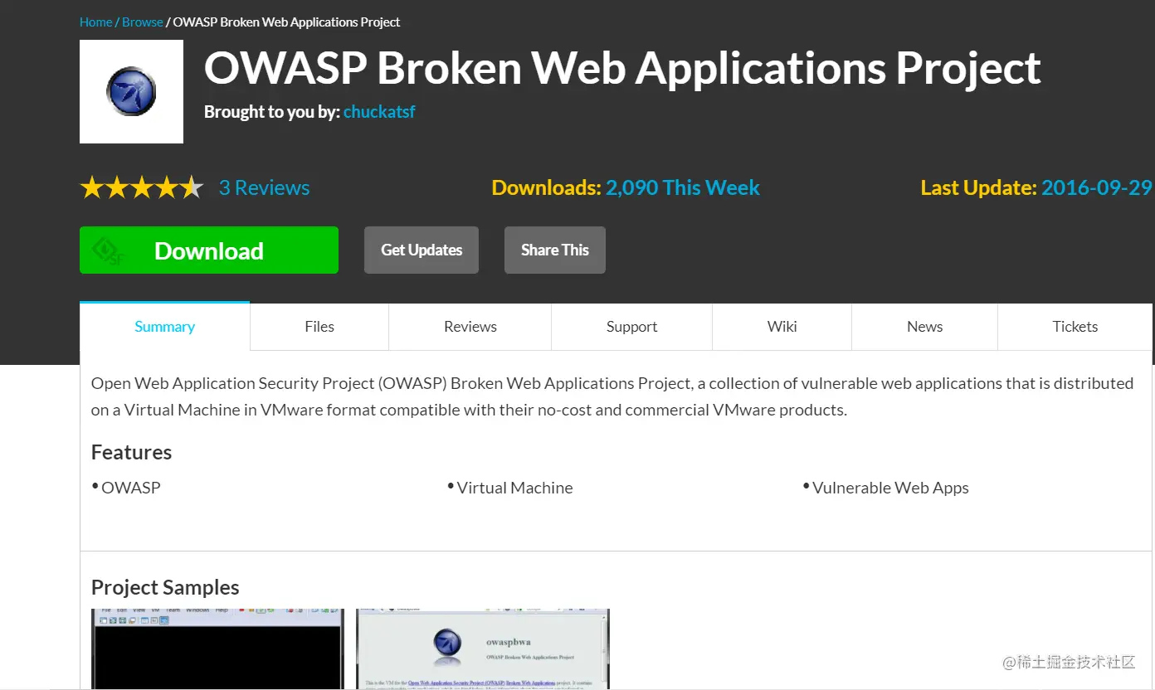The image size is (1155, 690).
Task: Click the Share This button
Action: (555, 250)
